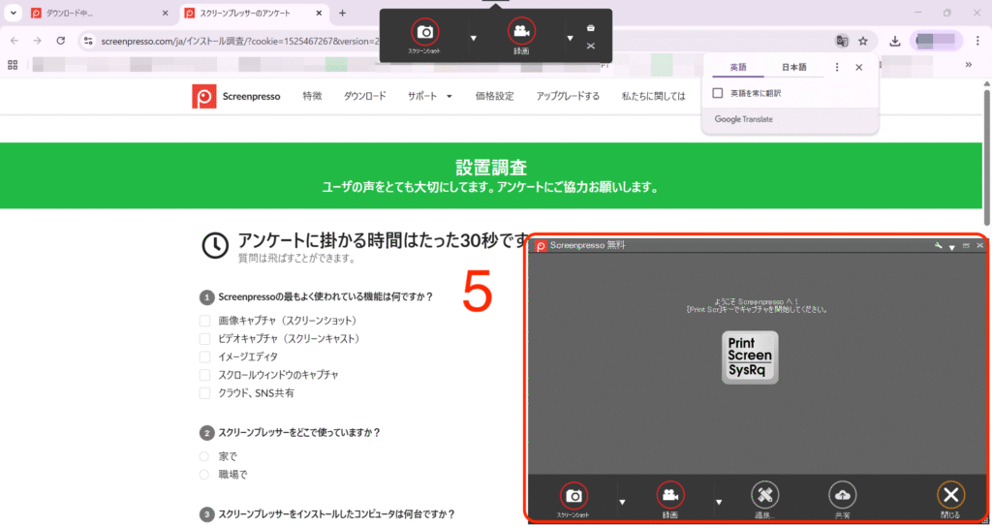Switch to 英語 tab in translate popup
This screenshot has height=527, width=992.
point(737,67)
